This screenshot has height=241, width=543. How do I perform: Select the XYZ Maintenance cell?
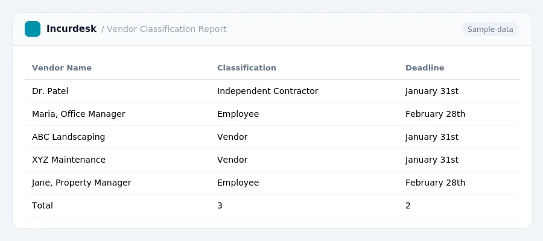click(x=69, y=160)
